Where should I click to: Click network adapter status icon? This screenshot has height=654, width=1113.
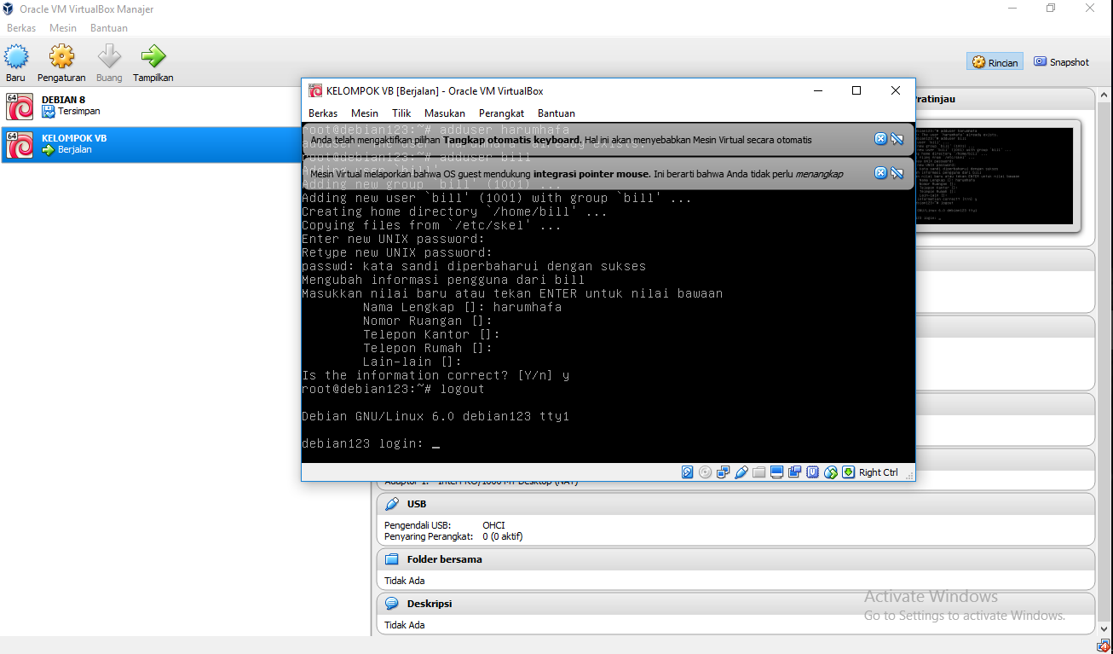724,472
